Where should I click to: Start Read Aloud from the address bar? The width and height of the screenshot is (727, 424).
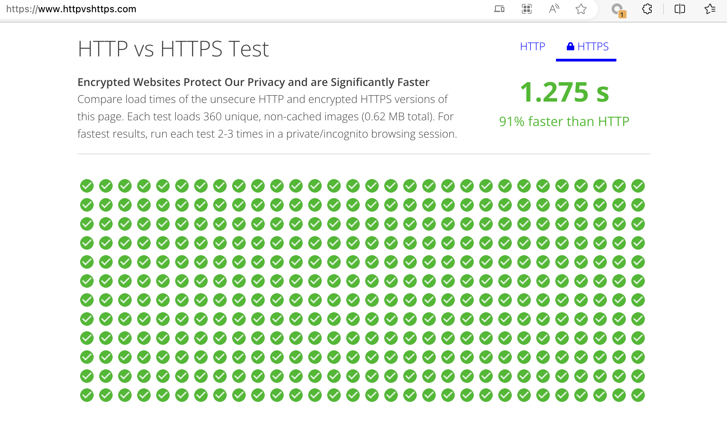point(554,9)
